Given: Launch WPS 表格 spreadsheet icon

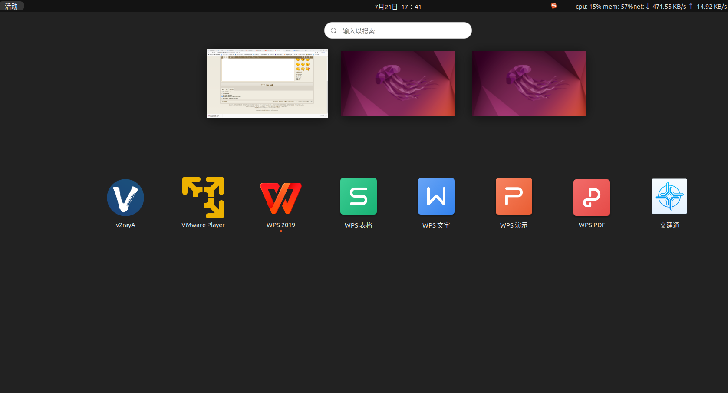Looking at the screenshot, I should click(x=359, y=196).
